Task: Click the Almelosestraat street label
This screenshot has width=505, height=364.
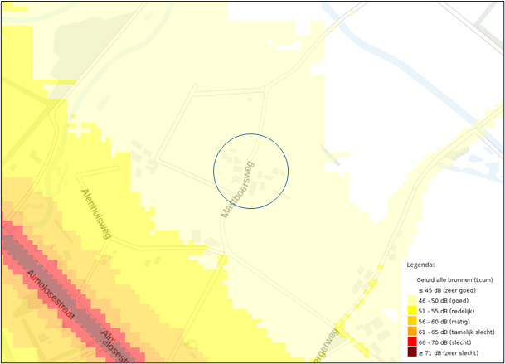Action: coord(51,294)
